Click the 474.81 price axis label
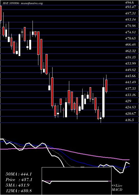 click(130, 32)
